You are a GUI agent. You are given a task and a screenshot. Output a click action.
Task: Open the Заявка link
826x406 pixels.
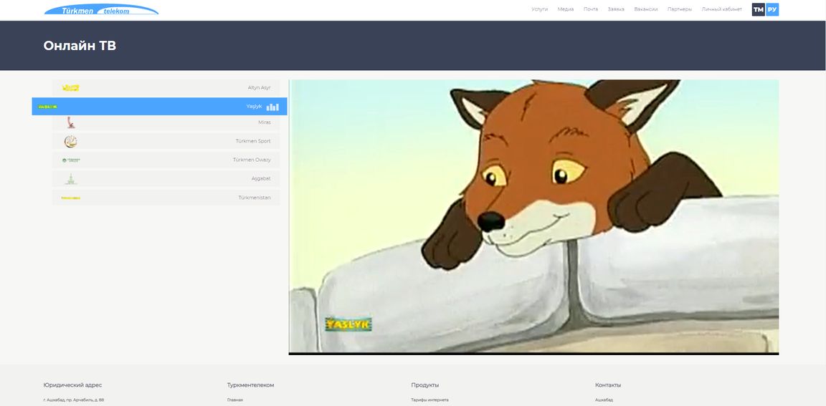[x=616, y=9]
